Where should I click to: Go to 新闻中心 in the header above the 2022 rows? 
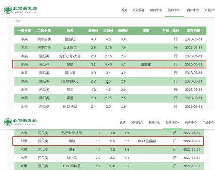tap(154, 122)
